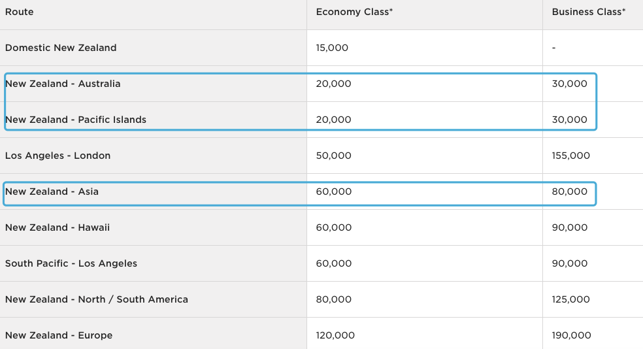Click the Business Class column header

tap(588, 12)
